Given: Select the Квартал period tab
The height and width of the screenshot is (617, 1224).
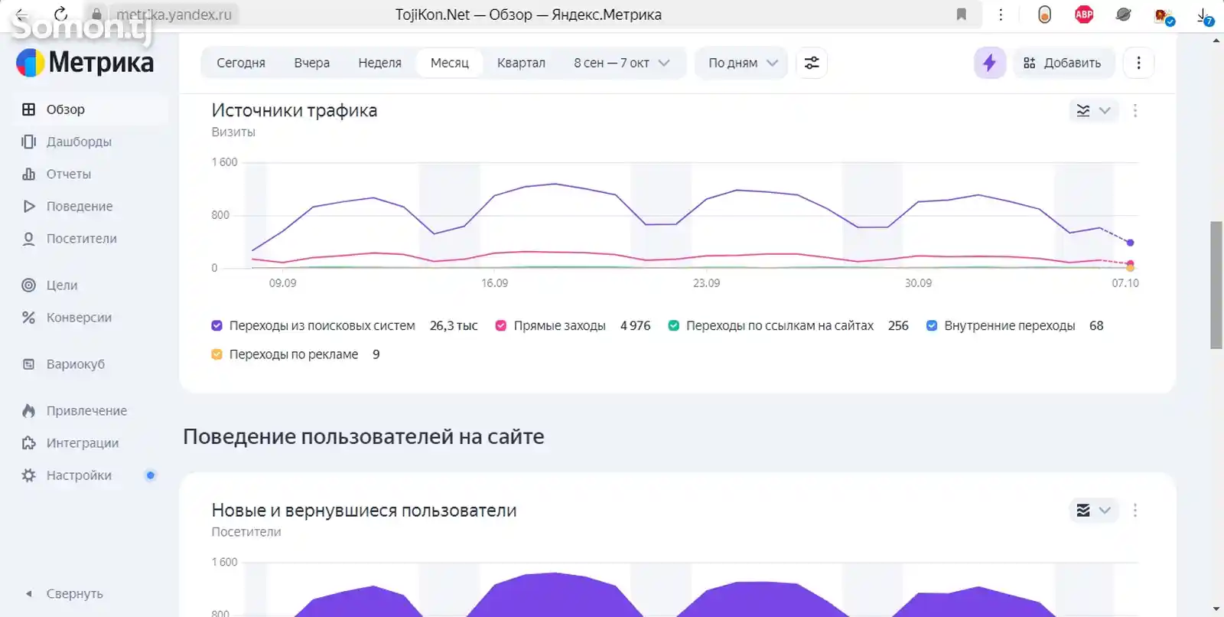Looking at the screenshot, I should click(521, 63).
